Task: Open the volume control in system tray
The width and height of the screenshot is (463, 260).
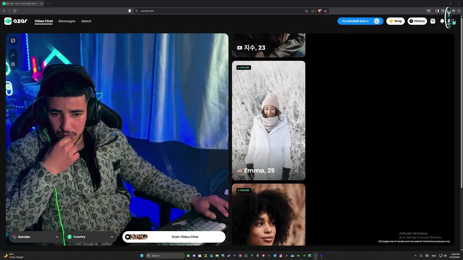Action: tap(445, 256)
